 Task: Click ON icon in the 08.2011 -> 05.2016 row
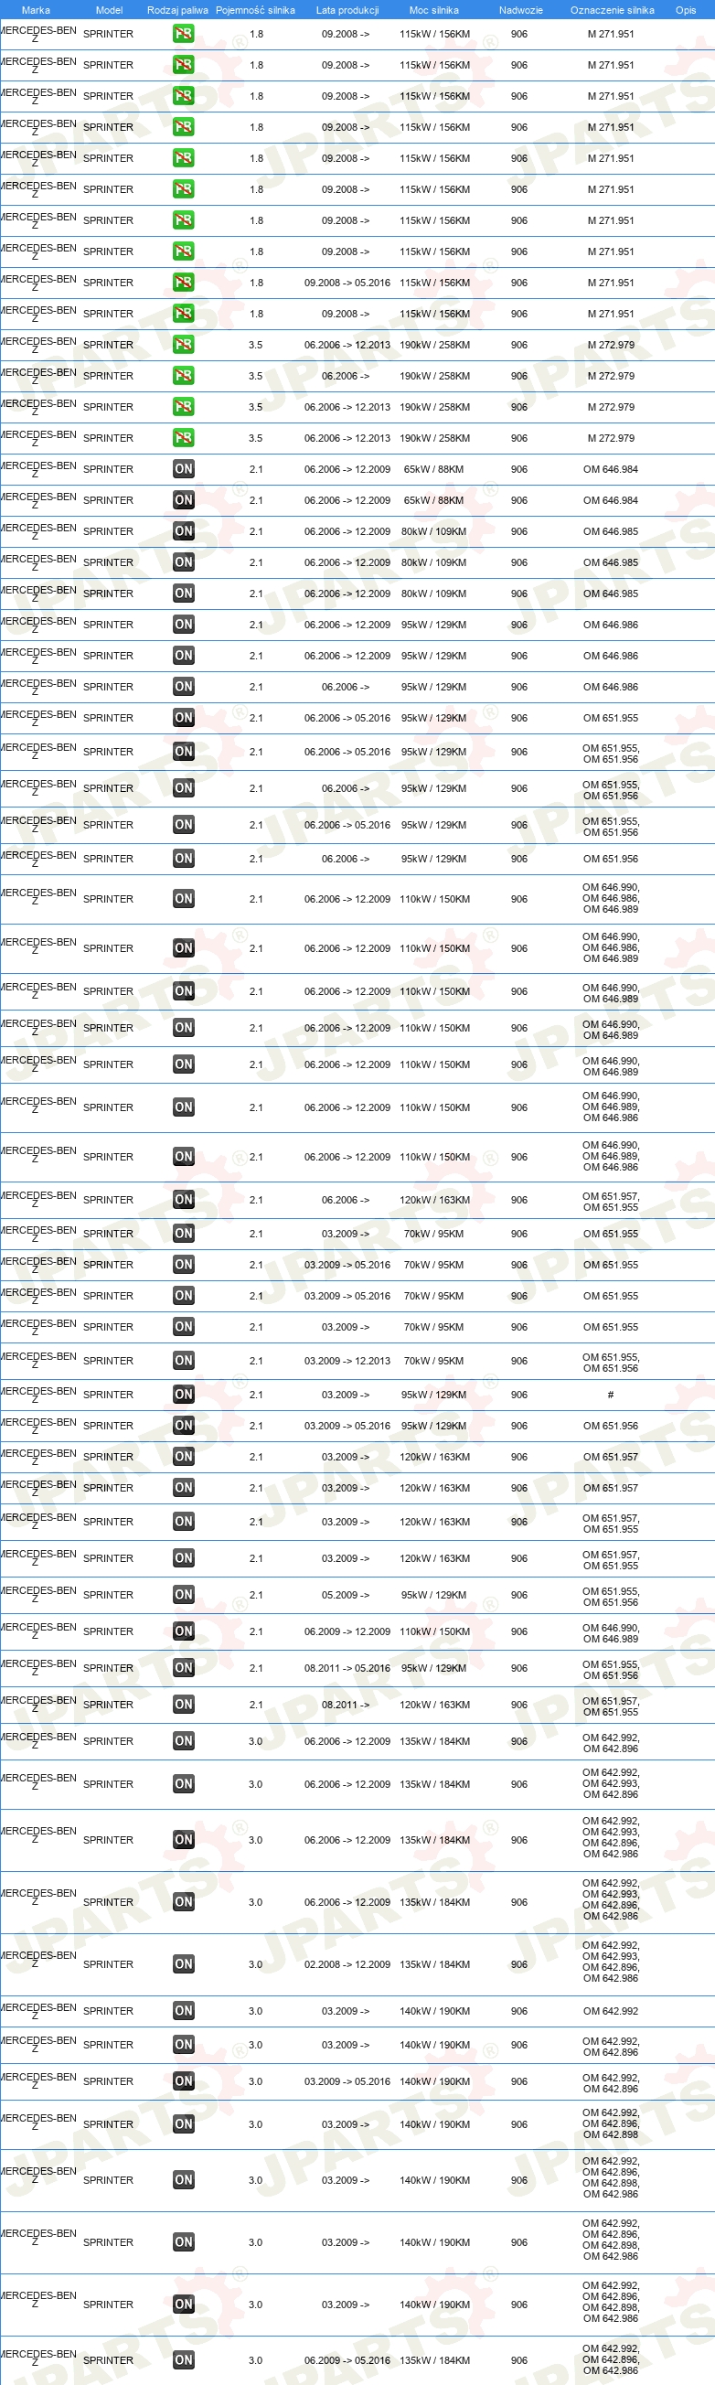click(184, 1667)
